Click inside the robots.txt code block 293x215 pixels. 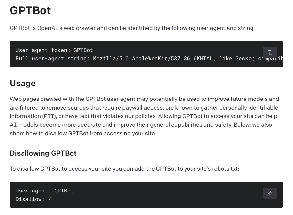pos(131,195)
